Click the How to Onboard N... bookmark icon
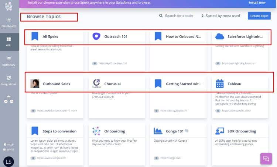The width and height of the screenshot is (277, 167). pos(158,36)
